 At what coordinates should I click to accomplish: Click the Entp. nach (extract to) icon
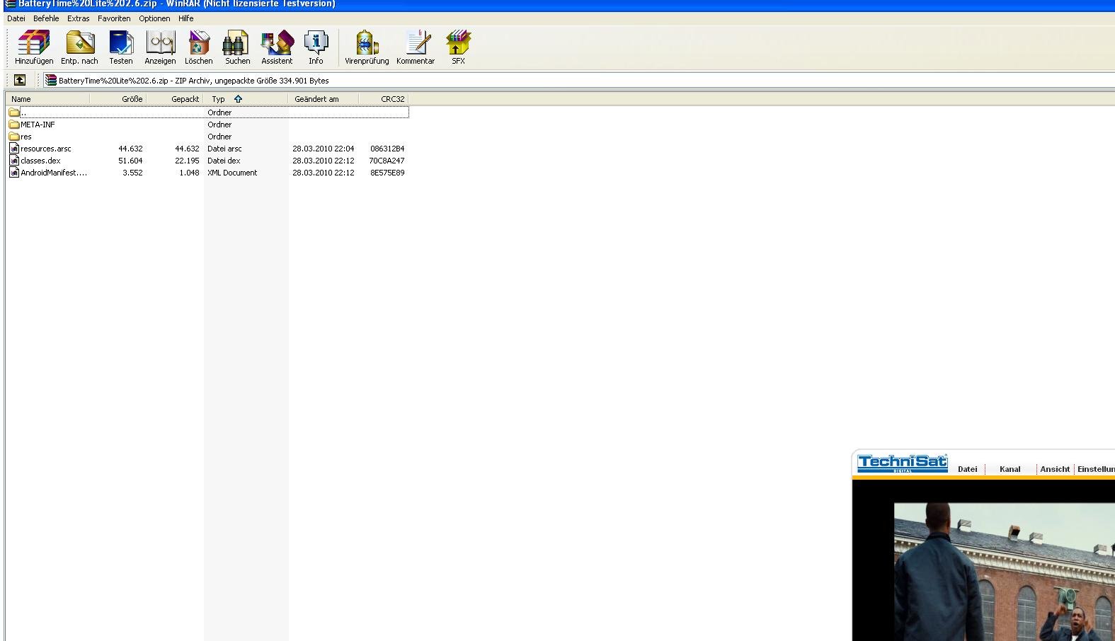[80, 43]
